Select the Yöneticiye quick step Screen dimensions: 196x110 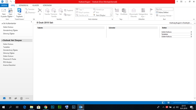click(99, 10)
